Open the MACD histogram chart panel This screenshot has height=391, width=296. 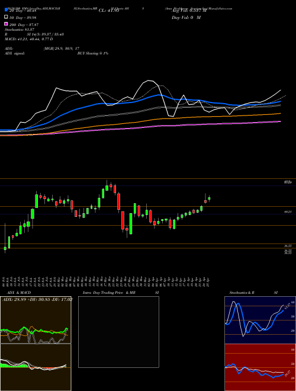[x=36, y=367]
